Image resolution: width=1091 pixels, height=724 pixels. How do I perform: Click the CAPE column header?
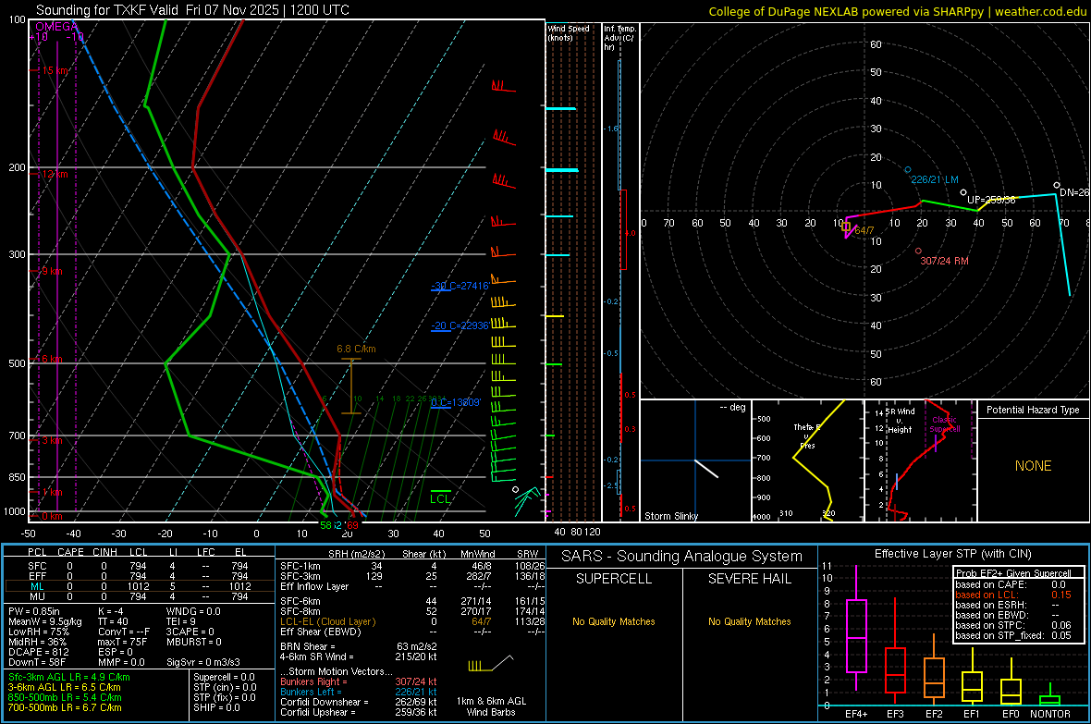point(70,552)
